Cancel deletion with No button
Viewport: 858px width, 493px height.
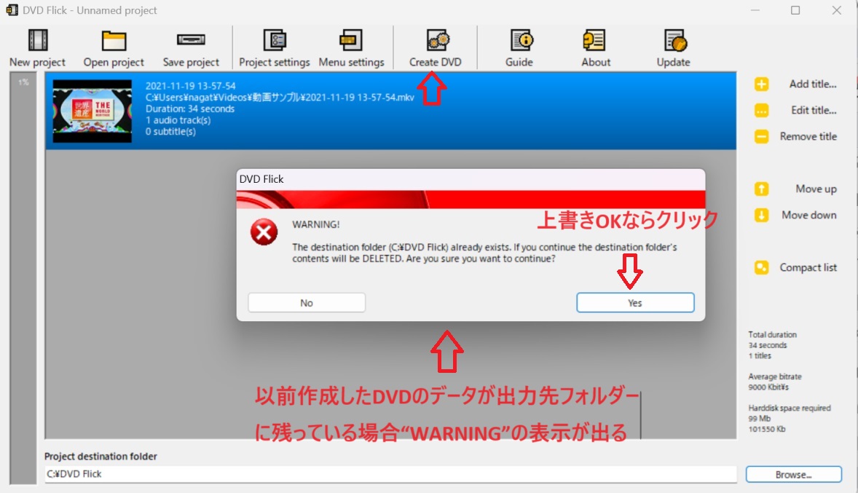click(x=307, y=303)
